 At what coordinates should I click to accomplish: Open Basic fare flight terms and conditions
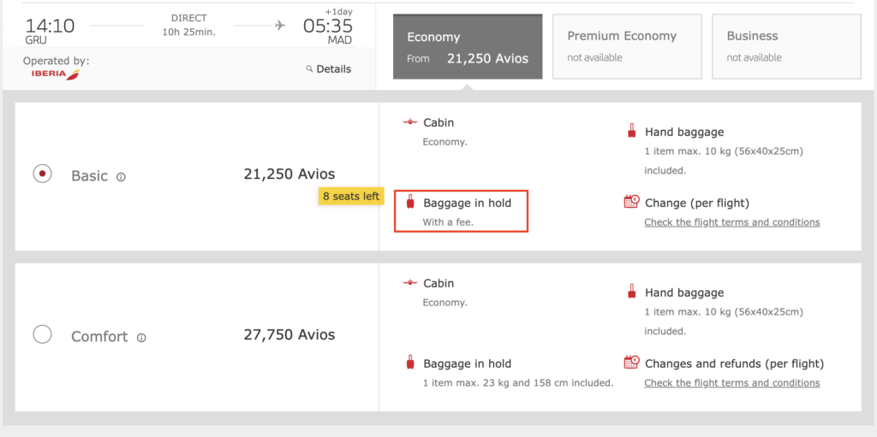point(731,222)
